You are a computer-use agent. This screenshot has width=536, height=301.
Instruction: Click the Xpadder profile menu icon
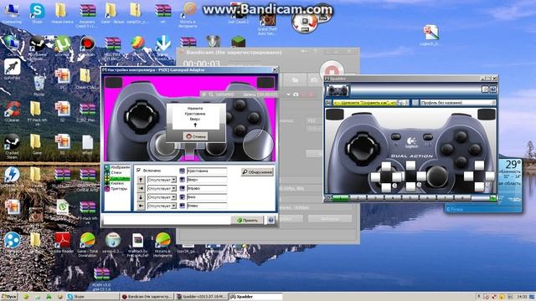415,103
